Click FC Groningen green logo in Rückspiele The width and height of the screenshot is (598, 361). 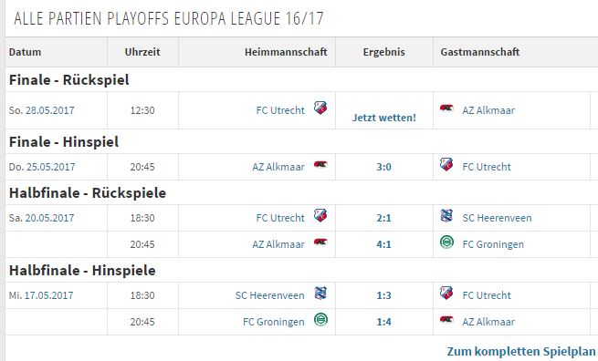[x=446, y=242]
